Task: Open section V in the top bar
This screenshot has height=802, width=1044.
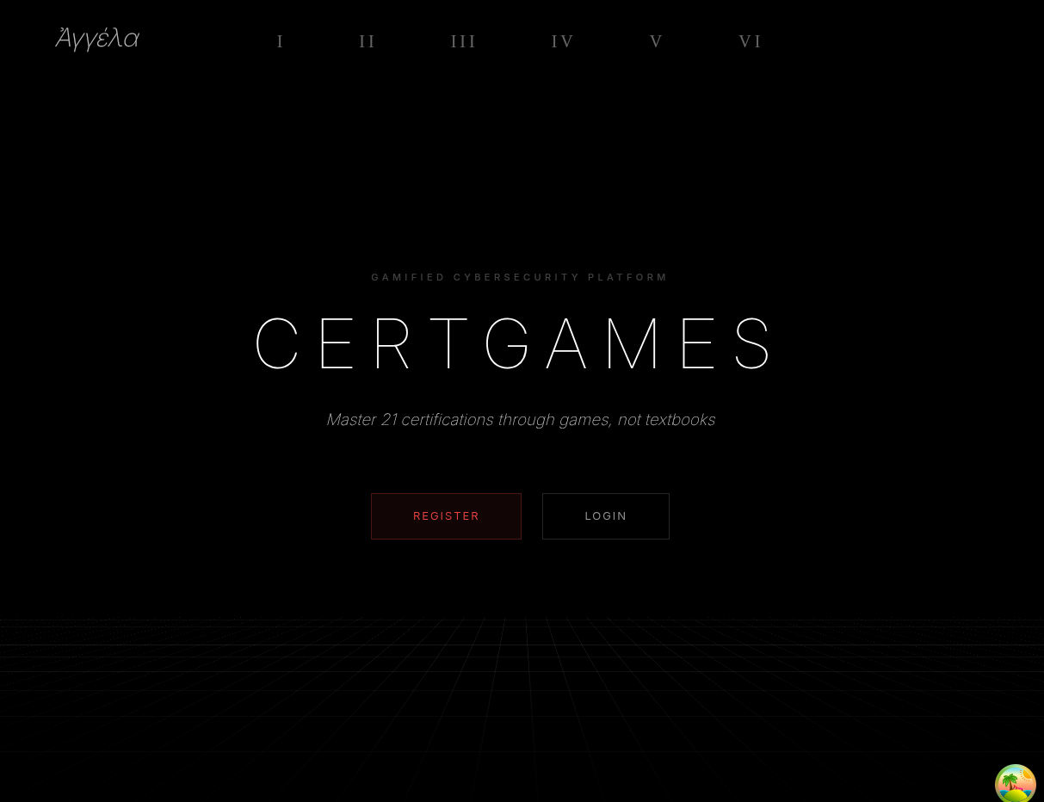Action: (656, 41)
